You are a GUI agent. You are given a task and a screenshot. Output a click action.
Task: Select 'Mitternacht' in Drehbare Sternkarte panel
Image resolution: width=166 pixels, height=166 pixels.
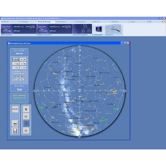(55, 27)
